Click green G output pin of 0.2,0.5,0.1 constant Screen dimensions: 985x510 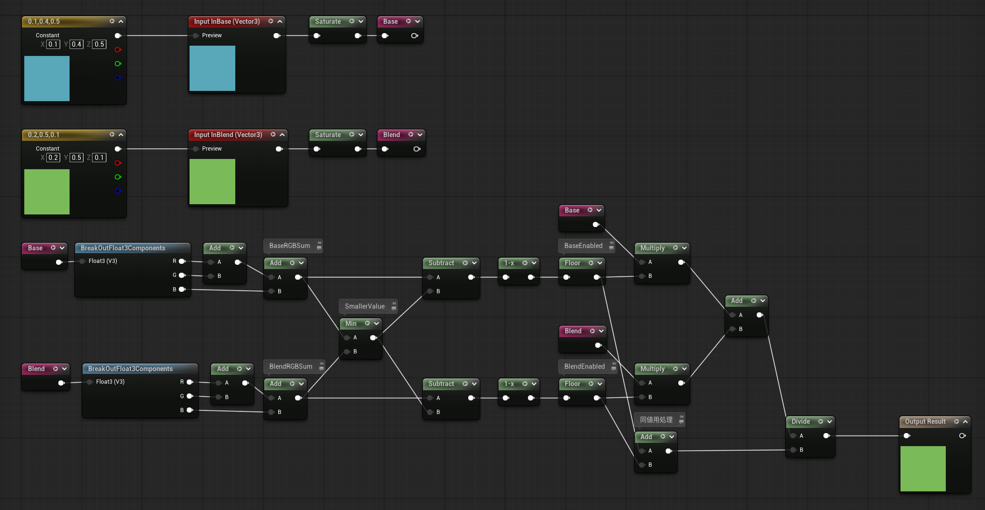(118, 177)
